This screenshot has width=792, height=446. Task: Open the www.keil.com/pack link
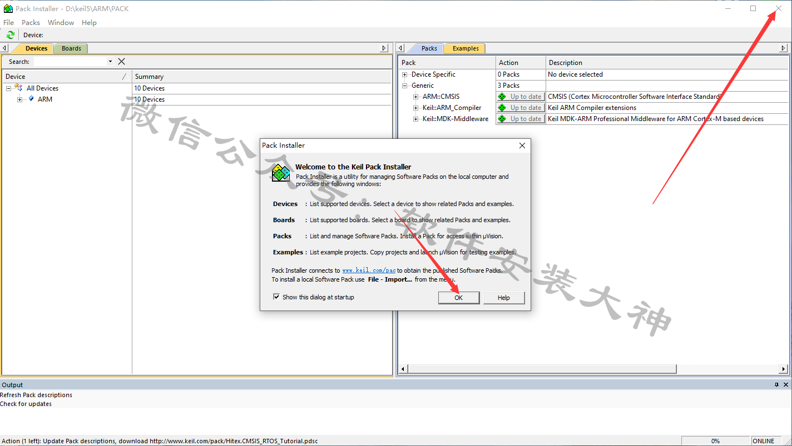369,270
